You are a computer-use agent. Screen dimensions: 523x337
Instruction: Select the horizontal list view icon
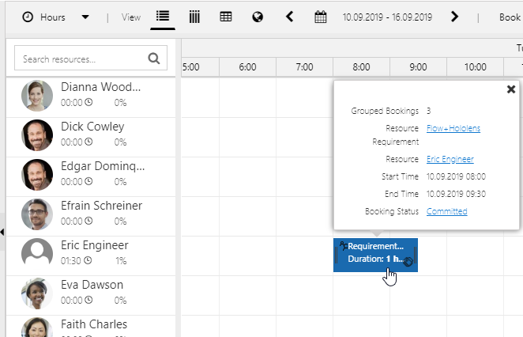[x=163, y=16]
